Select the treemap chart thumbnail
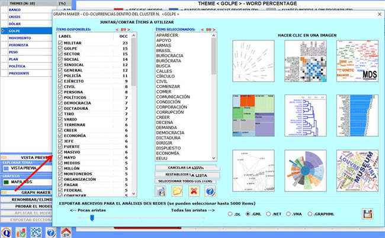Viewport: 385px width, 238px height. 254,116
